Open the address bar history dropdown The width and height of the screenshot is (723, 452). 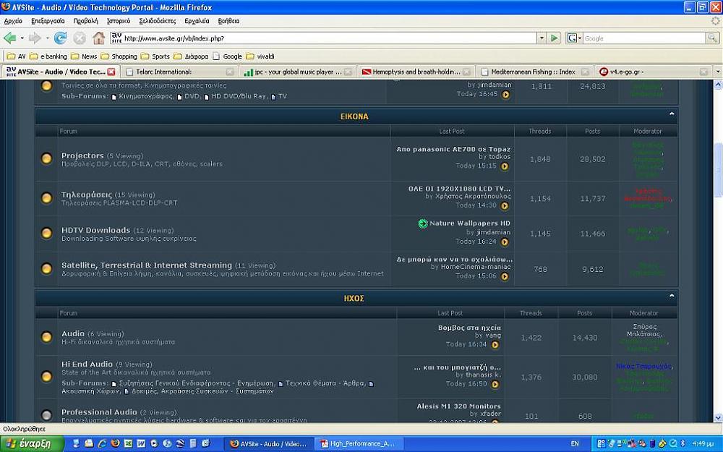542,38
